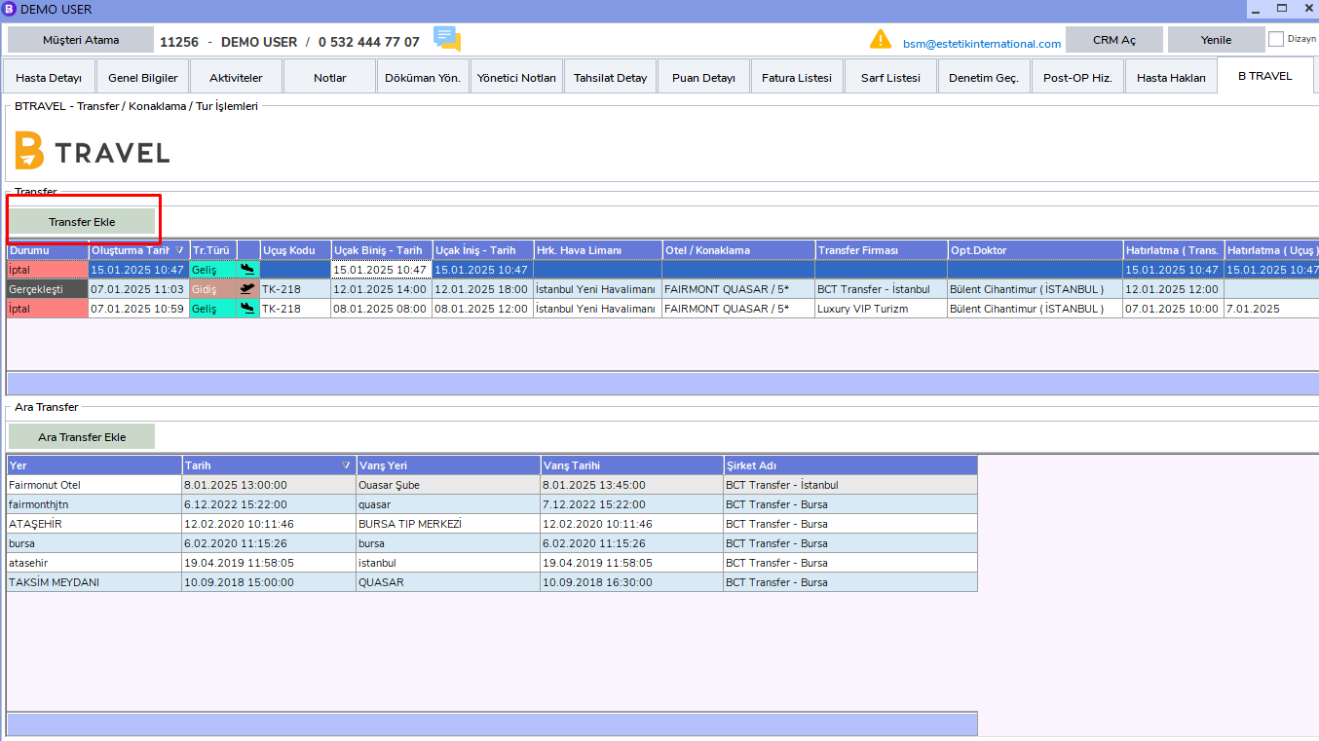Select the fairmonthjtn row in Ara Transfer

492,504
